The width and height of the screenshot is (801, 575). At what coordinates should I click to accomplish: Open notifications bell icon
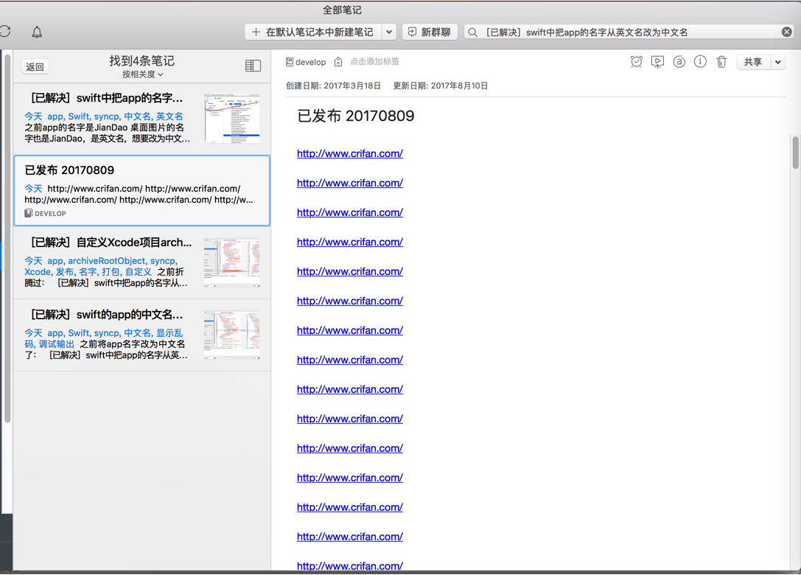(37, 32)
